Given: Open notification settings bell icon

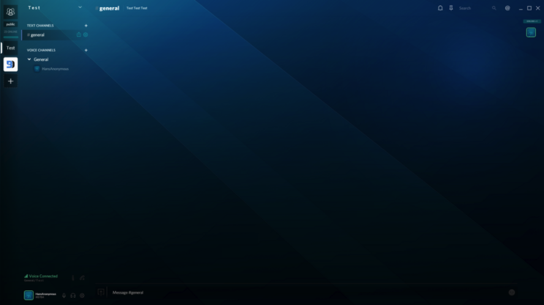Looking at the screenshot, I should [x=440, y=8].
